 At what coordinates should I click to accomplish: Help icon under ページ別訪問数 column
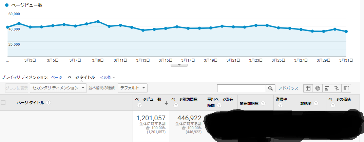(x=176, y=105)
